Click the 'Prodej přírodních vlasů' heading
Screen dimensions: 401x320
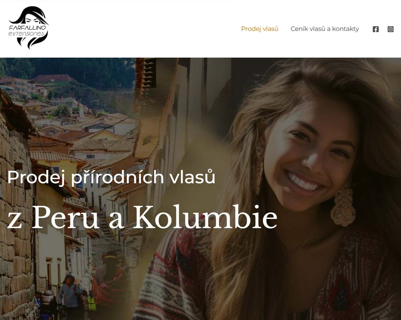[111, 177]
